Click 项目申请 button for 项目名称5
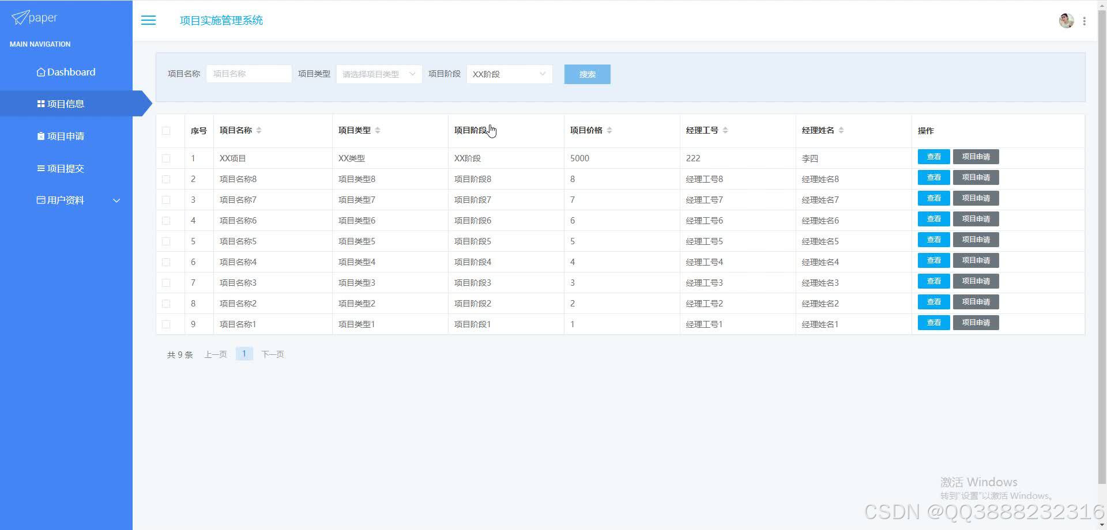This screenshot has width=1107, height=530. coord(976,240)
